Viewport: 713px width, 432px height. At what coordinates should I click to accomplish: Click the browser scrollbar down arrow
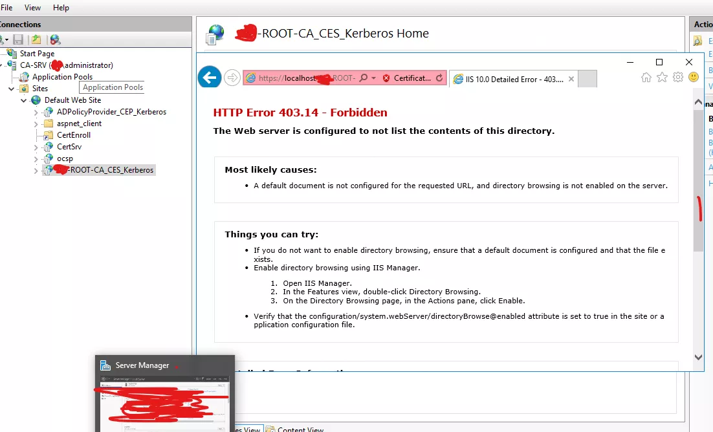point(699,358)
